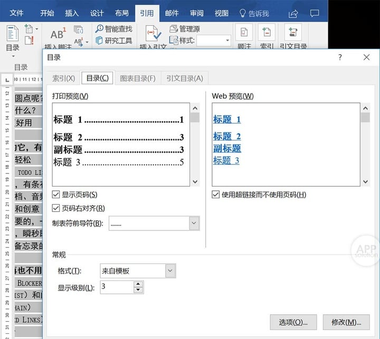The height and width of the screenshot is (339, 380).
Task: Click the ruler tab selector L icon
Action: pos(7,80)
